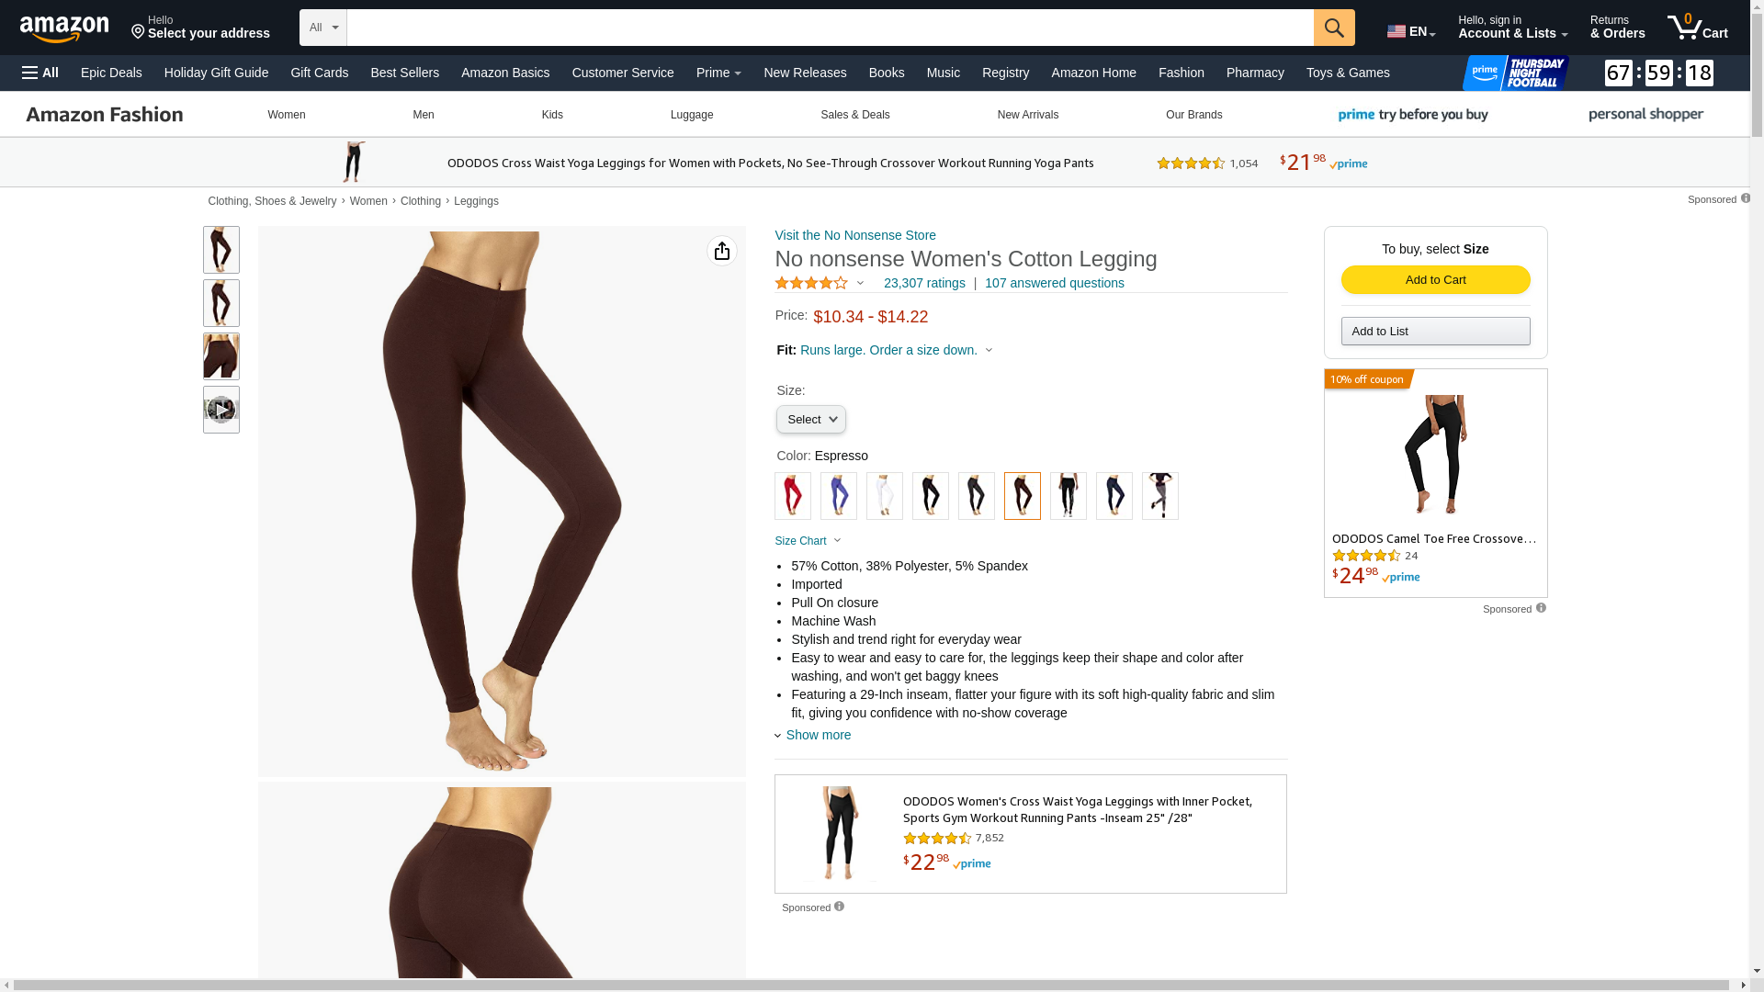This screenshot has height=992, width=1764.
Task: Visit the No Nonsense Store link
Action: point(855,235)
